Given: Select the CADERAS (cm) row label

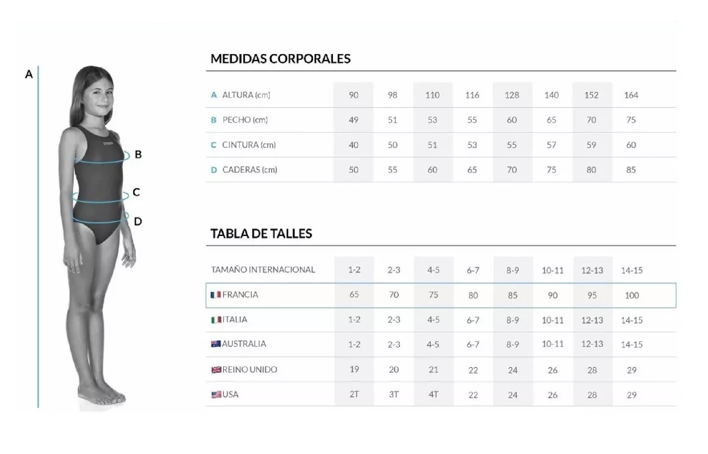Looking at the screenshot, I should point(249,170).
